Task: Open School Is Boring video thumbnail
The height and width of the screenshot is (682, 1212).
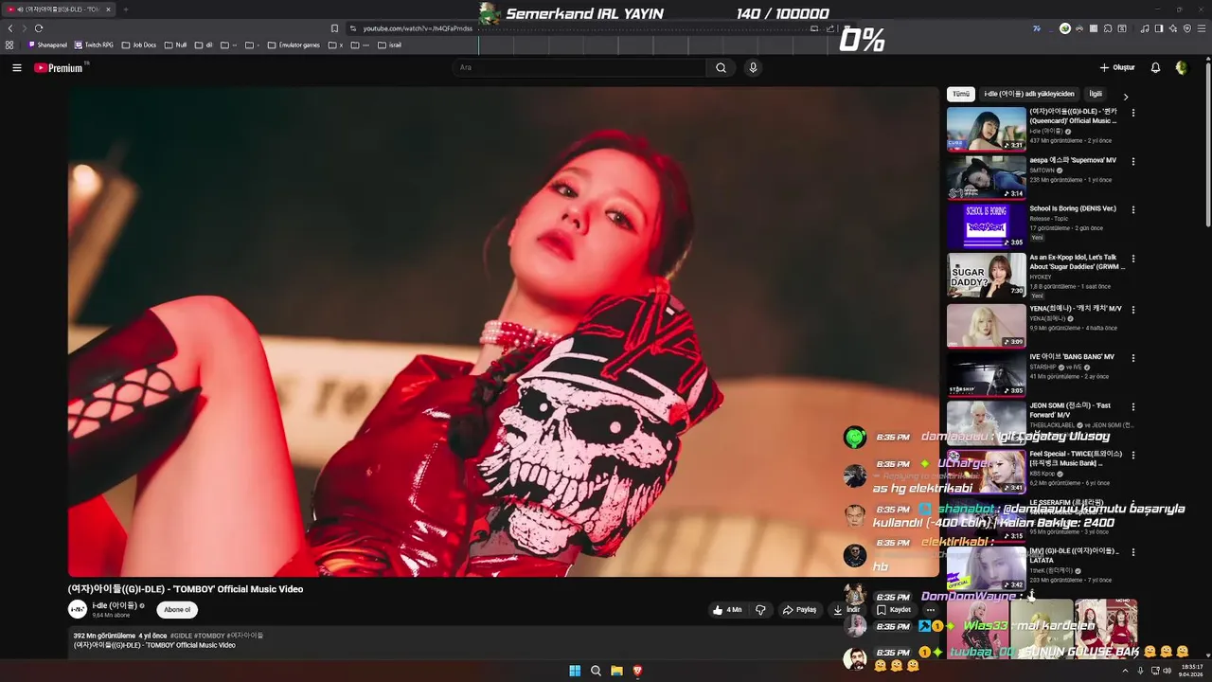Action: click(x=986, y=225)
